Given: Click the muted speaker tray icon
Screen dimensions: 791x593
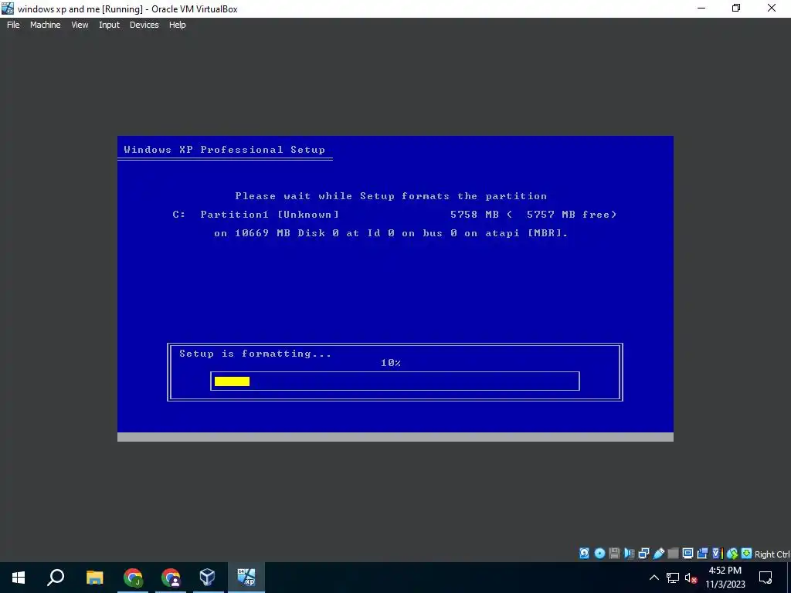Looking at the screenshot, I should point(691,578).
